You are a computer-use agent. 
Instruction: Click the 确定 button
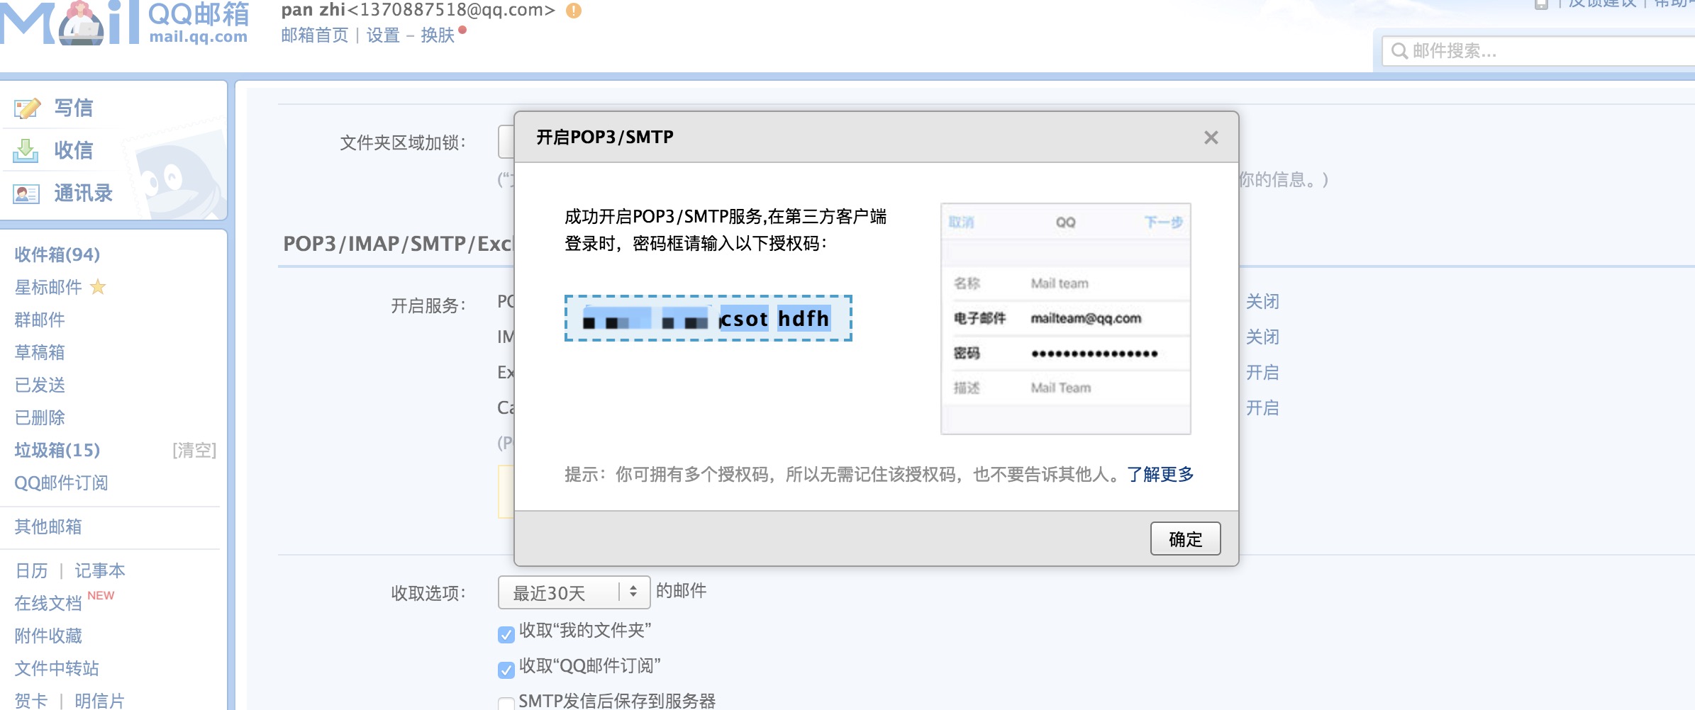pyautogui.click(x=1185, y=539)
